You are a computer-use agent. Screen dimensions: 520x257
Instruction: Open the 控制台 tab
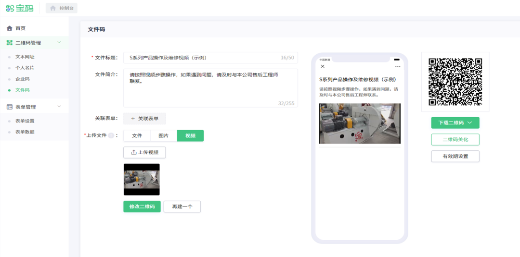pos(62,8)
